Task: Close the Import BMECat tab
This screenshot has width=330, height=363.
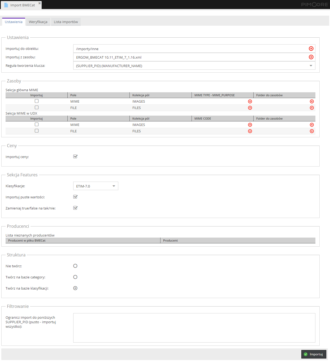Action: [x=40, y=3]
